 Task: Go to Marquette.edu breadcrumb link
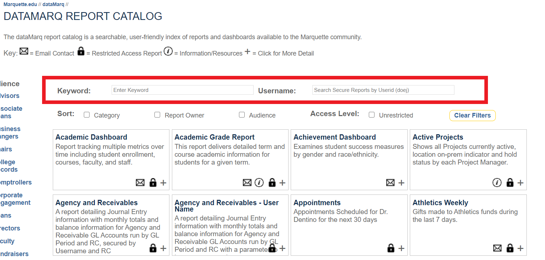[x=20, y=4]
